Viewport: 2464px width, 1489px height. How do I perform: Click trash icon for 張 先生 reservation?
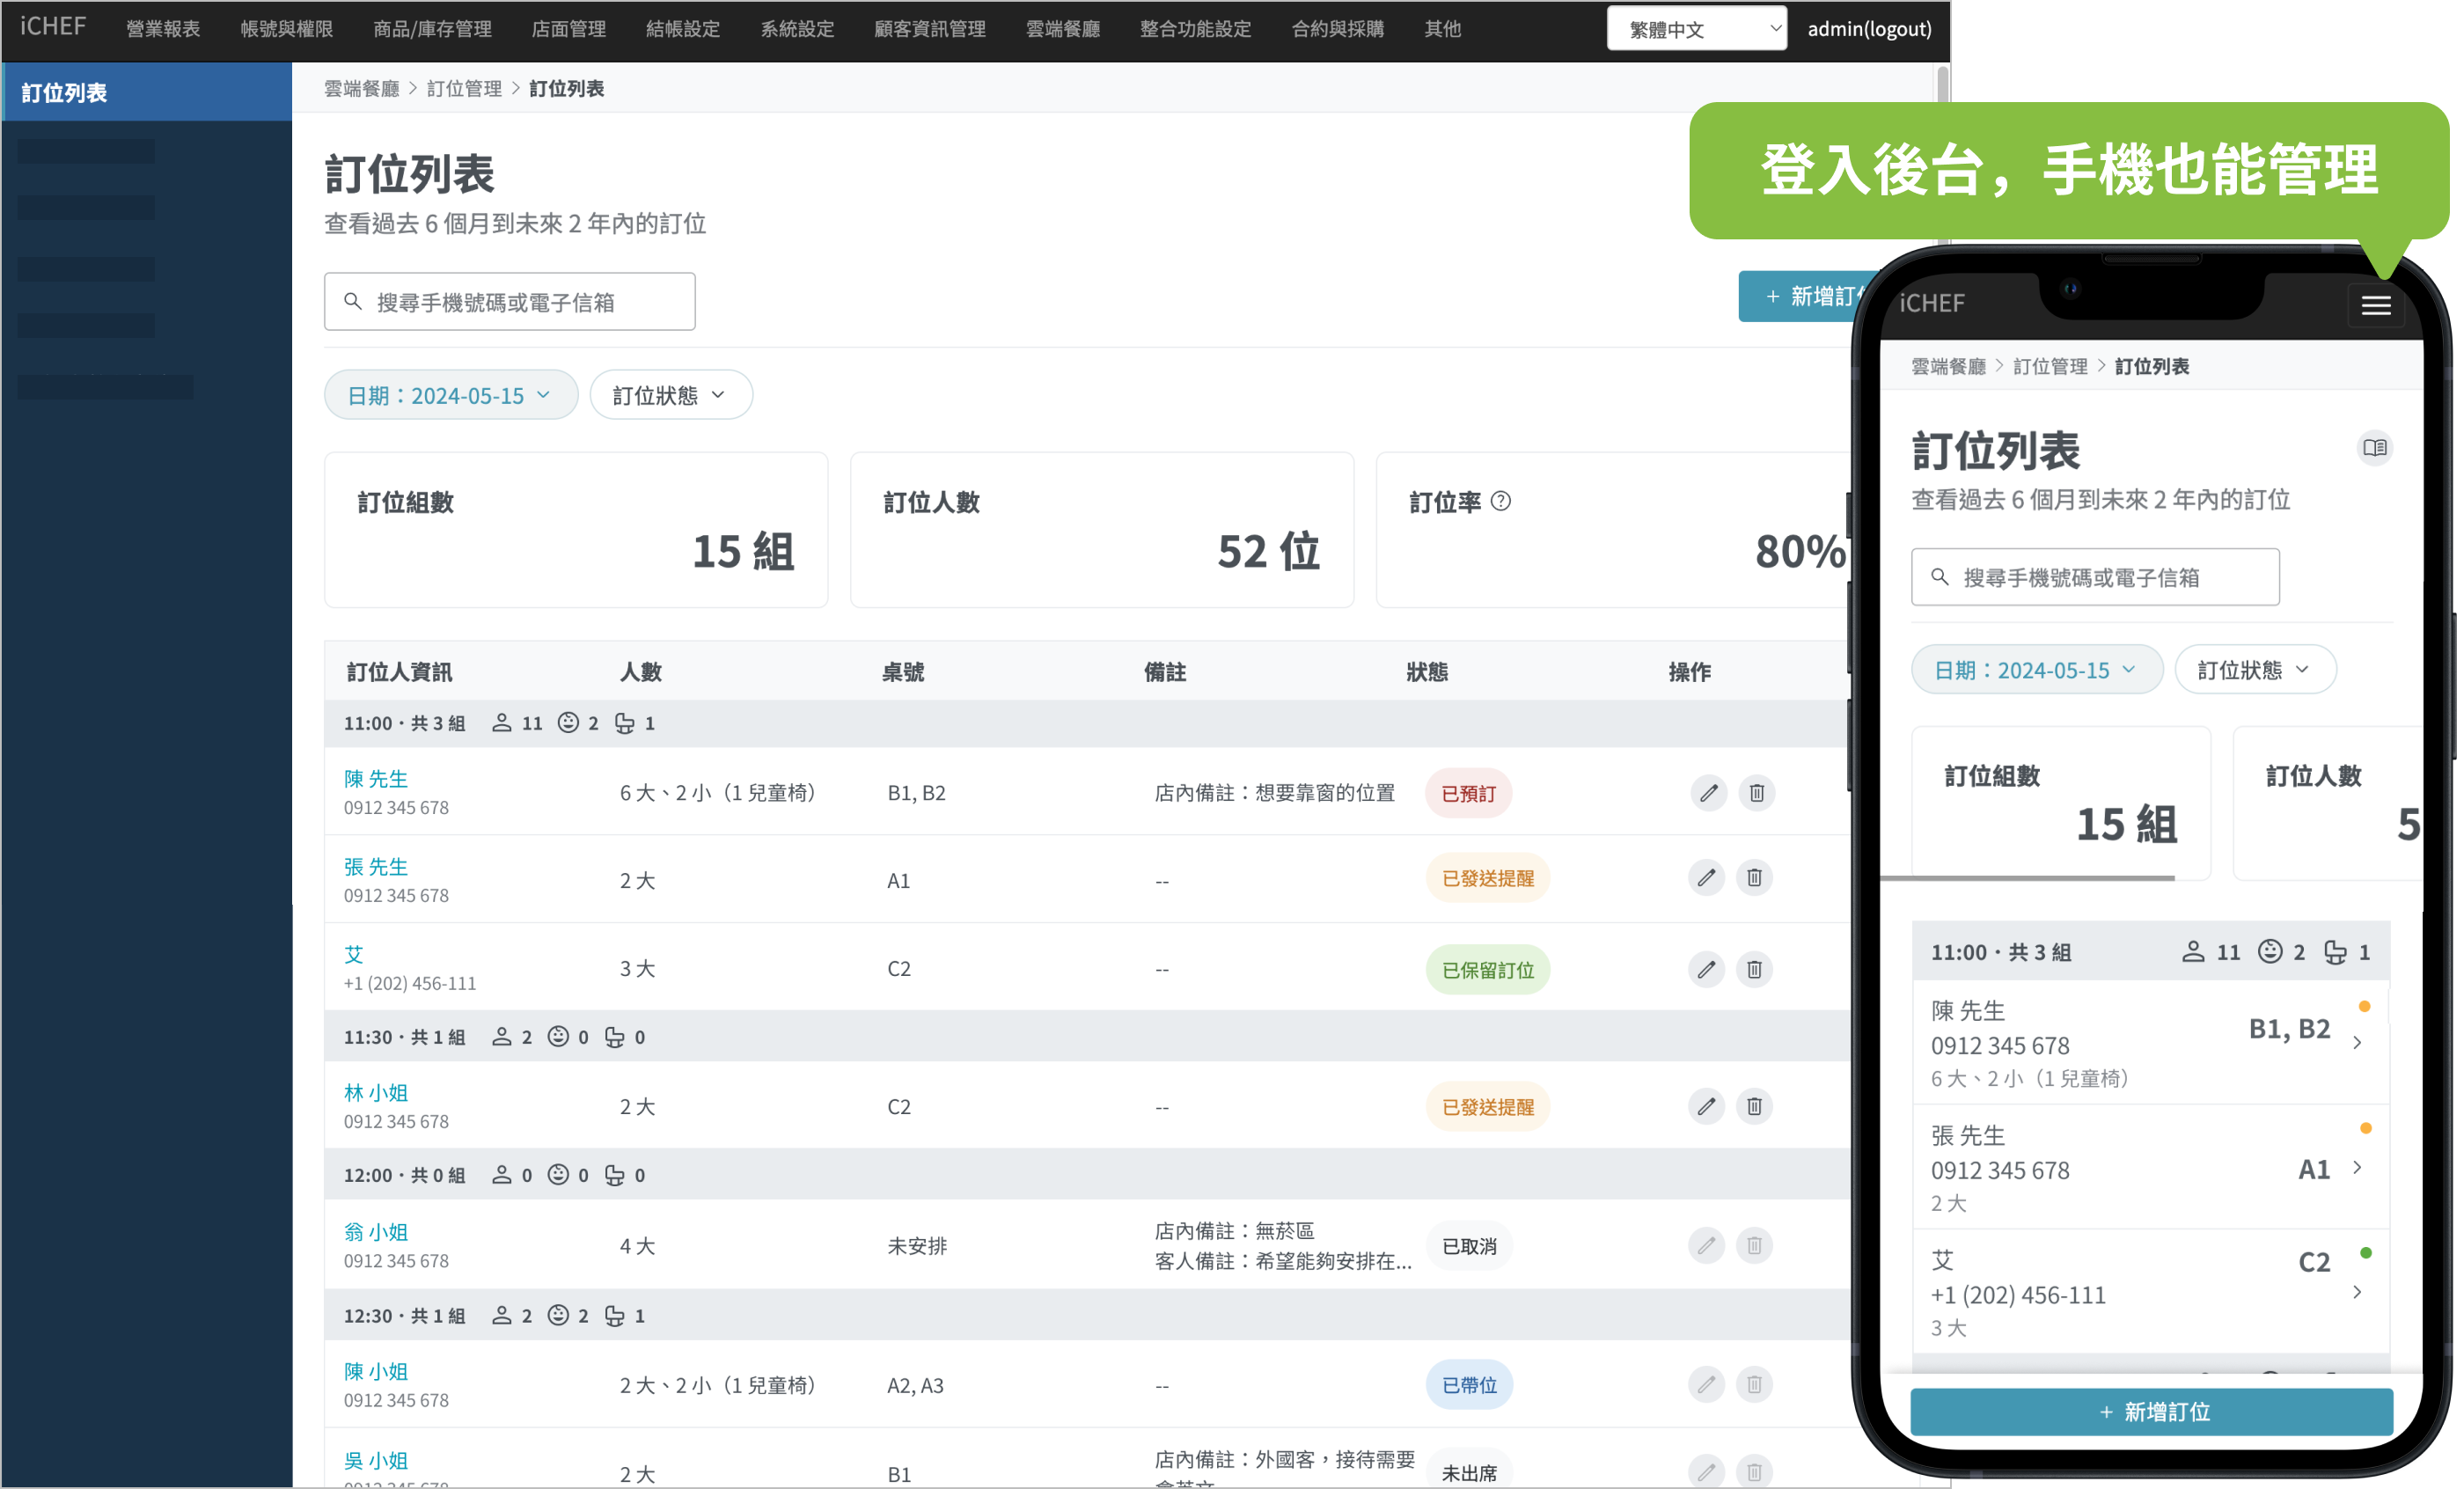click(x=1755, y=878)
